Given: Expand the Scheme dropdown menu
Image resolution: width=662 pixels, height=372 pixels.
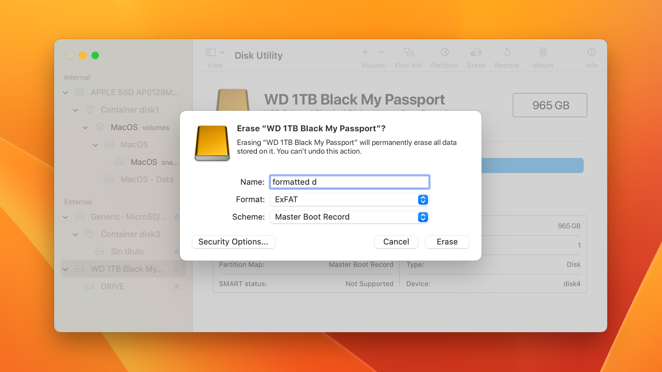Looking at the screenshot, I should pos(422,216).
